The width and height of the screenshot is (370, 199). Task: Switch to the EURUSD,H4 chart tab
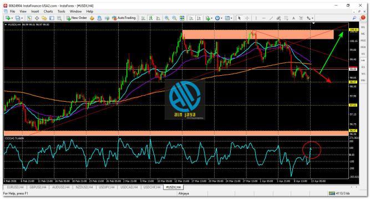pyautogui.click(x=15, y=187)
